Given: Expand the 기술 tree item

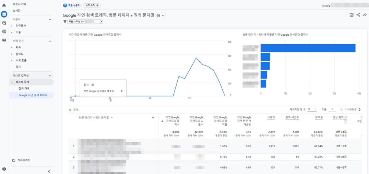Looking at the screenshot, I should pyautogui.click(x=12, y=32).
